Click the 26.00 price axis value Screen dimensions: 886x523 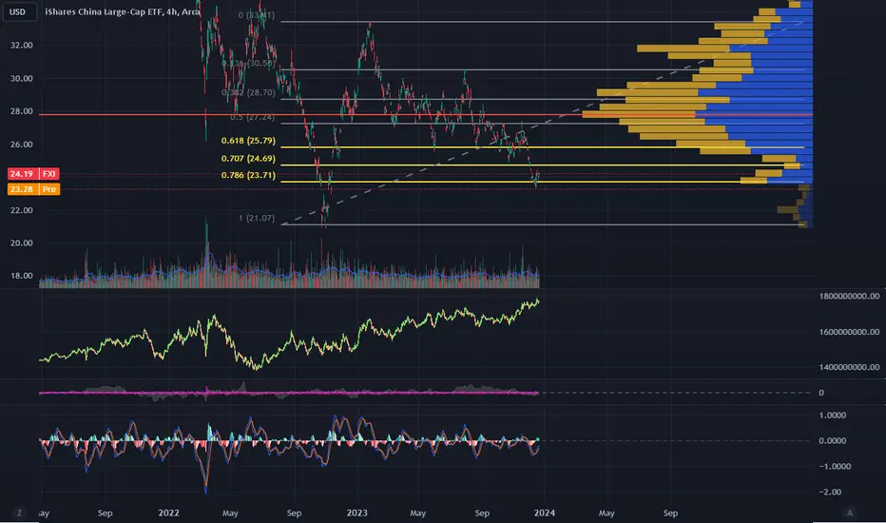point(22,145)
